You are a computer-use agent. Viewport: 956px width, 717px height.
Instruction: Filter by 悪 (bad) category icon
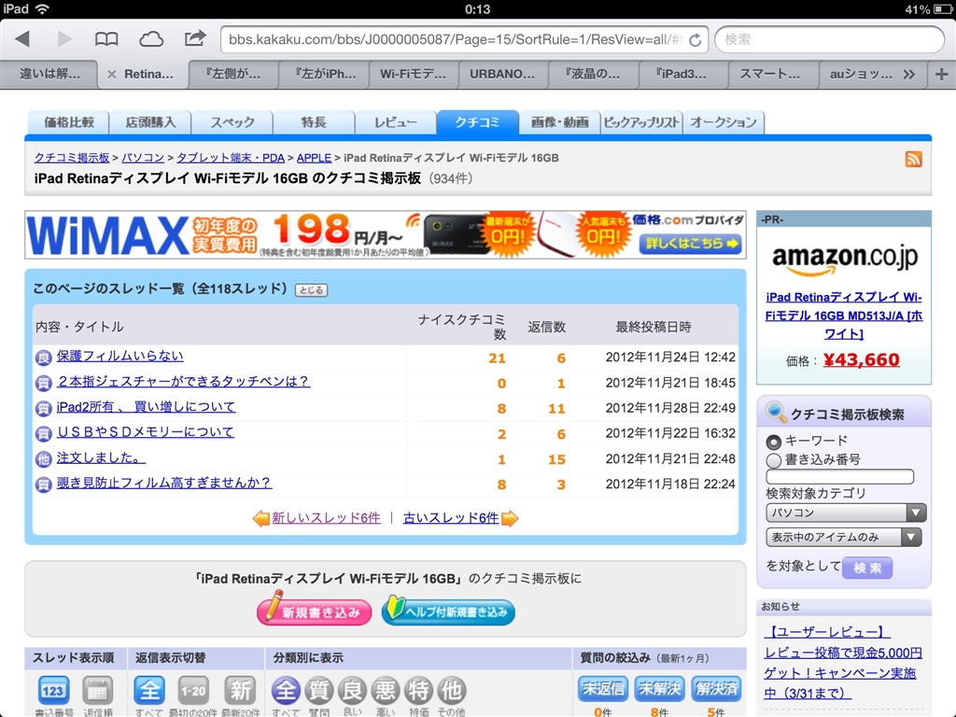pos(385,690)
